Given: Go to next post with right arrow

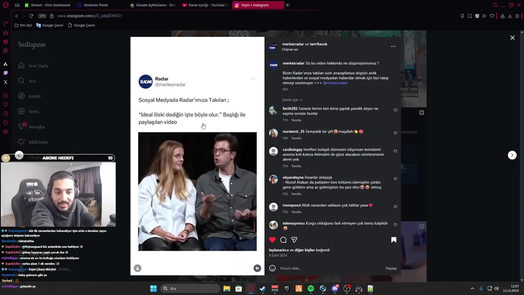Looking at the screenshot, I should pos(512,155).
